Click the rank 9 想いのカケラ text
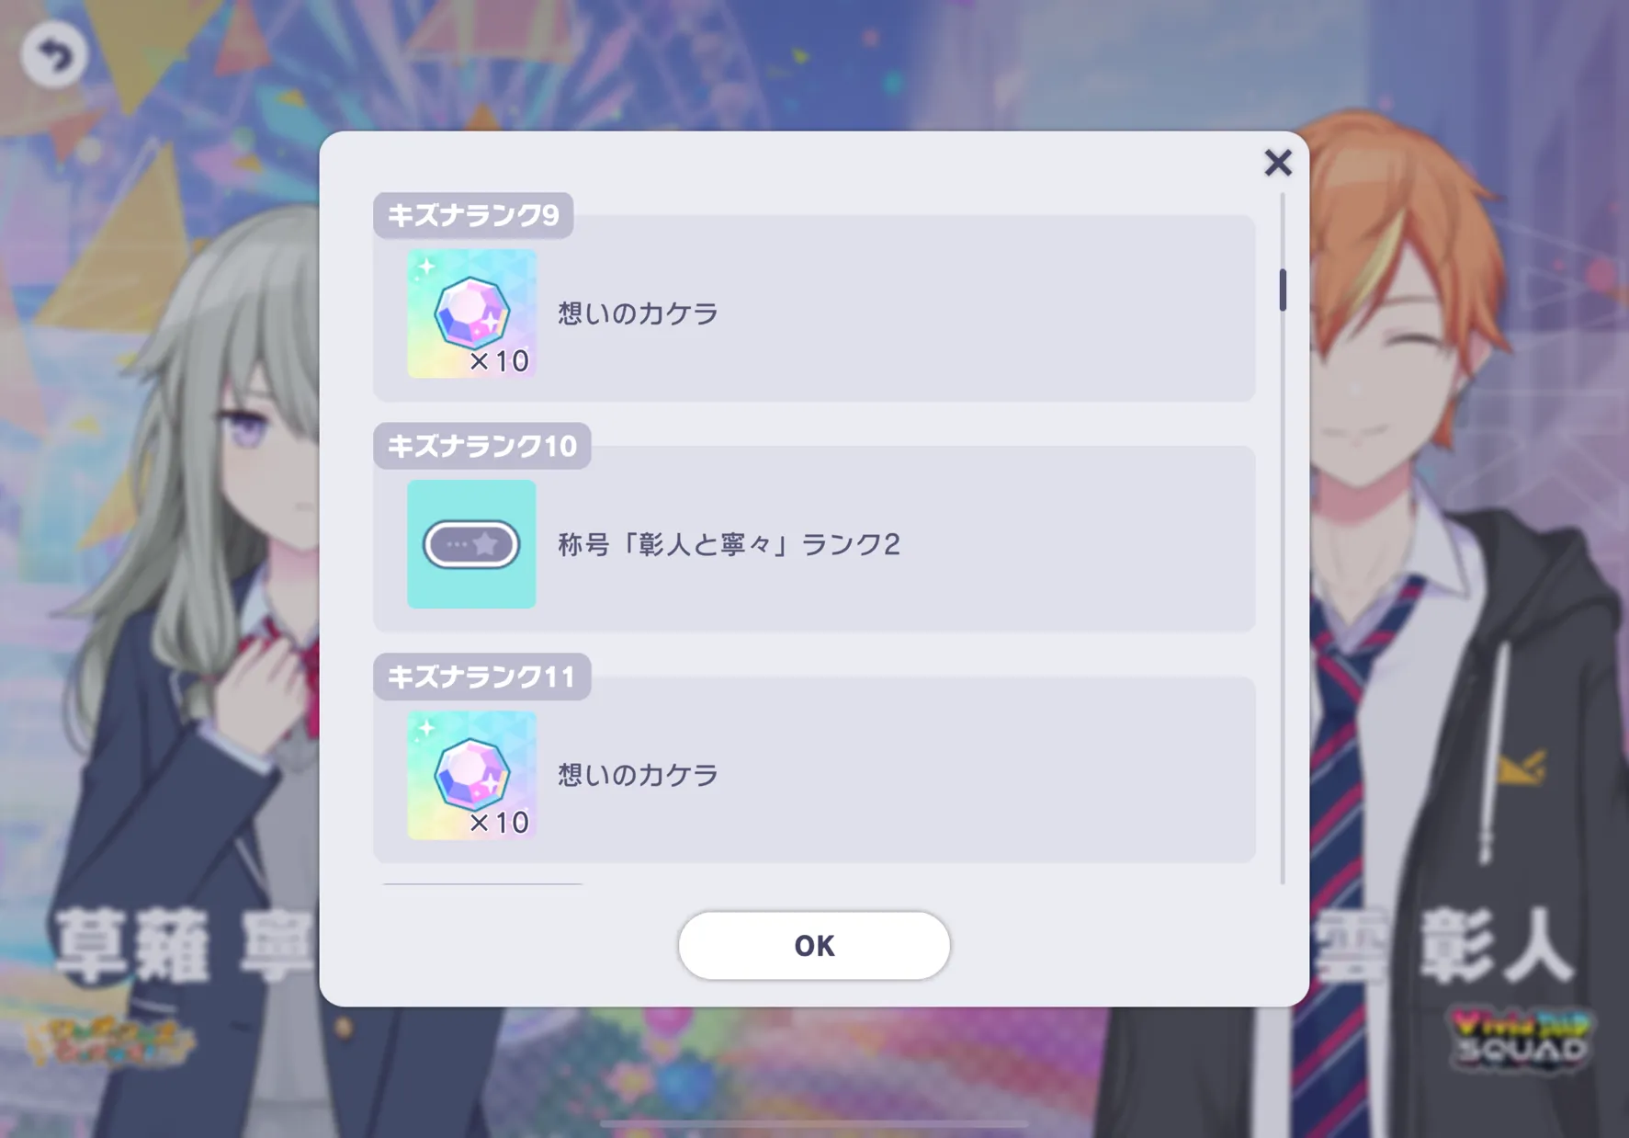The height and width of the screenshot is (1138, 1629). [638, 313]
